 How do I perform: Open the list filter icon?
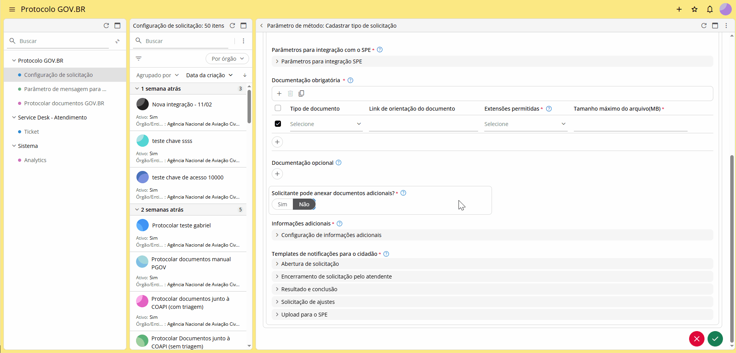click(139, 59)
